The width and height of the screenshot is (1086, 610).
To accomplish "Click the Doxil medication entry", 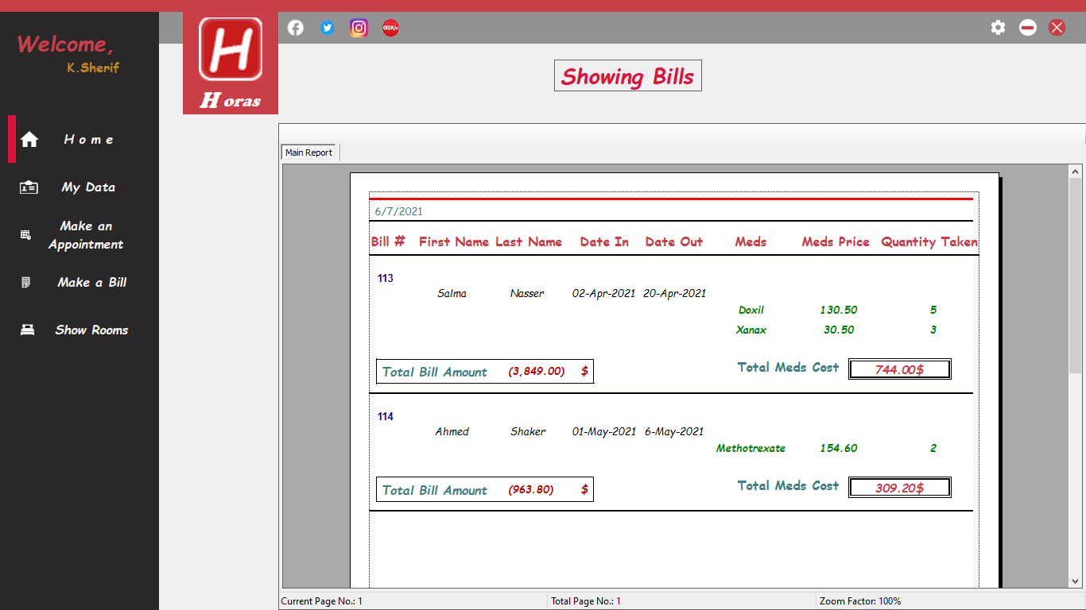I will coord(751,310).
